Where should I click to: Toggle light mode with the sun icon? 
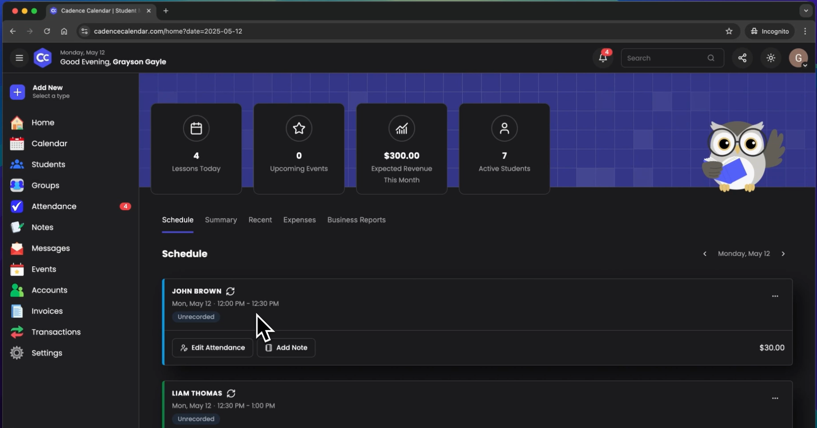click(x=771, y=58)
